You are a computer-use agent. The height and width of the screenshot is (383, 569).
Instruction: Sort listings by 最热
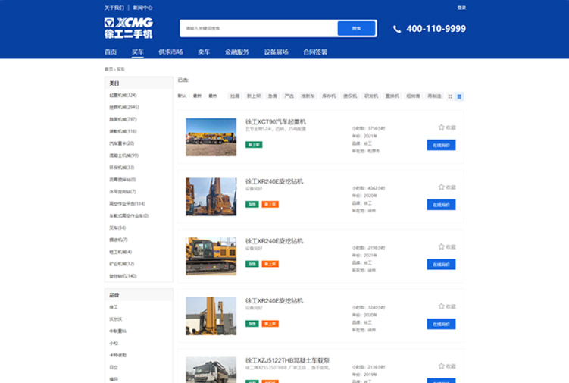tap(213, 96)
